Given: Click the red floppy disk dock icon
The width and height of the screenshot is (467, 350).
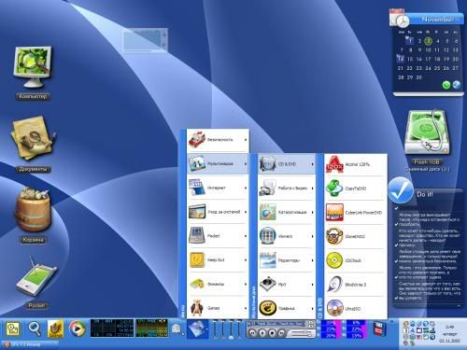Looking at the screenshot, I should (380, 329).
